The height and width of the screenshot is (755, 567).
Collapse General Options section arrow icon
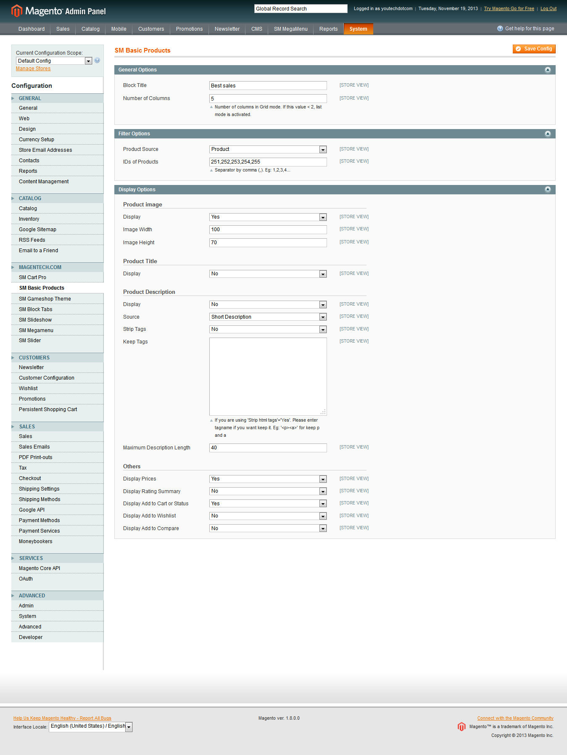(548, 70)
